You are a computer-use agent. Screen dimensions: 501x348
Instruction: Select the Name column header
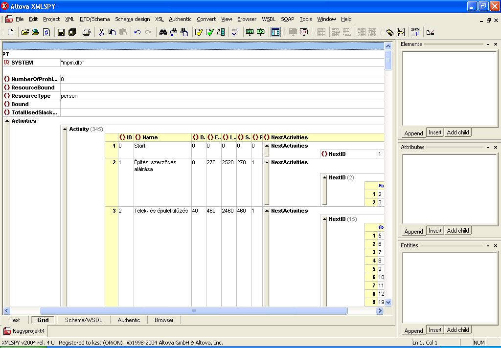(162, 137)
